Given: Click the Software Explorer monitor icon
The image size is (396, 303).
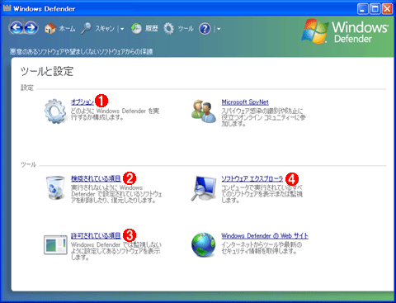Looking at the screenshot, I should (204, 188).
